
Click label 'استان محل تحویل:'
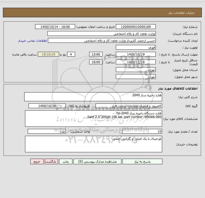point(185,70)
